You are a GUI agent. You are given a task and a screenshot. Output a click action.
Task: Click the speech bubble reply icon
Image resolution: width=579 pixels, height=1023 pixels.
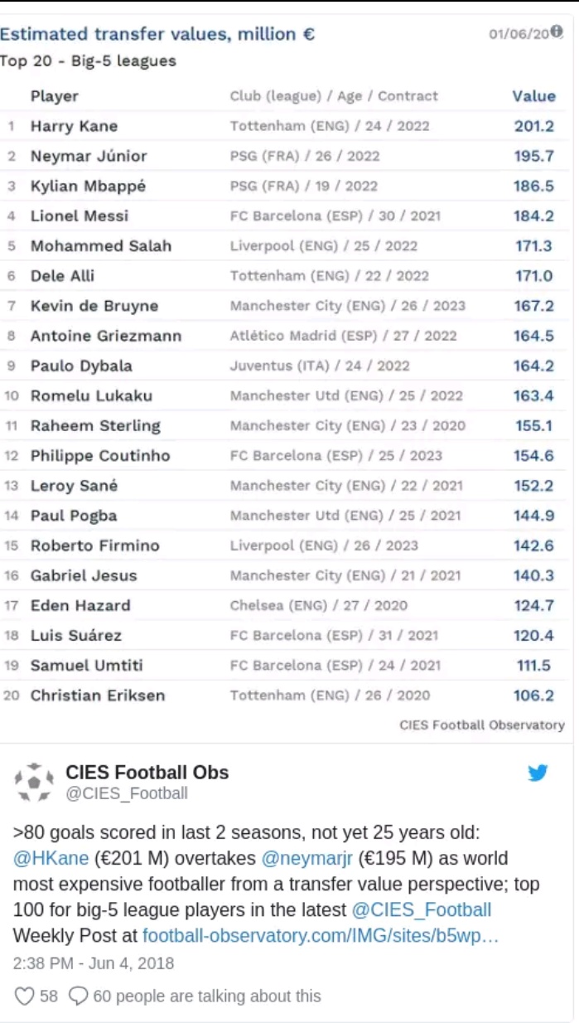79,996
